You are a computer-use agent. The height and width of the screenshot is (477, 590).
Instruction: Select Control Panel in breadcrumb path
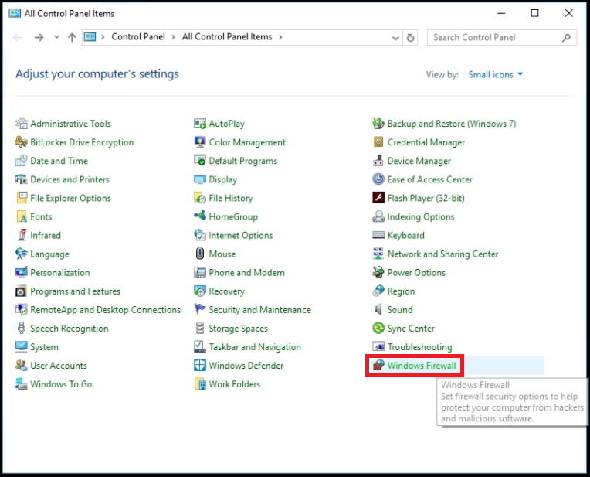click(x=139, y=37)
